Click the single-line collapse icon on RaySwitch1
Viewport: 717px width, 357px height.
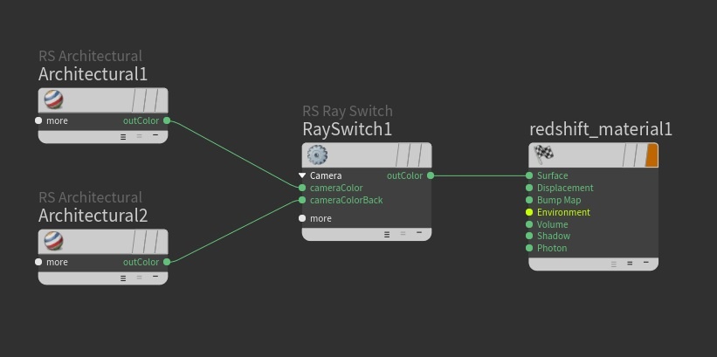tap(419, 233)
